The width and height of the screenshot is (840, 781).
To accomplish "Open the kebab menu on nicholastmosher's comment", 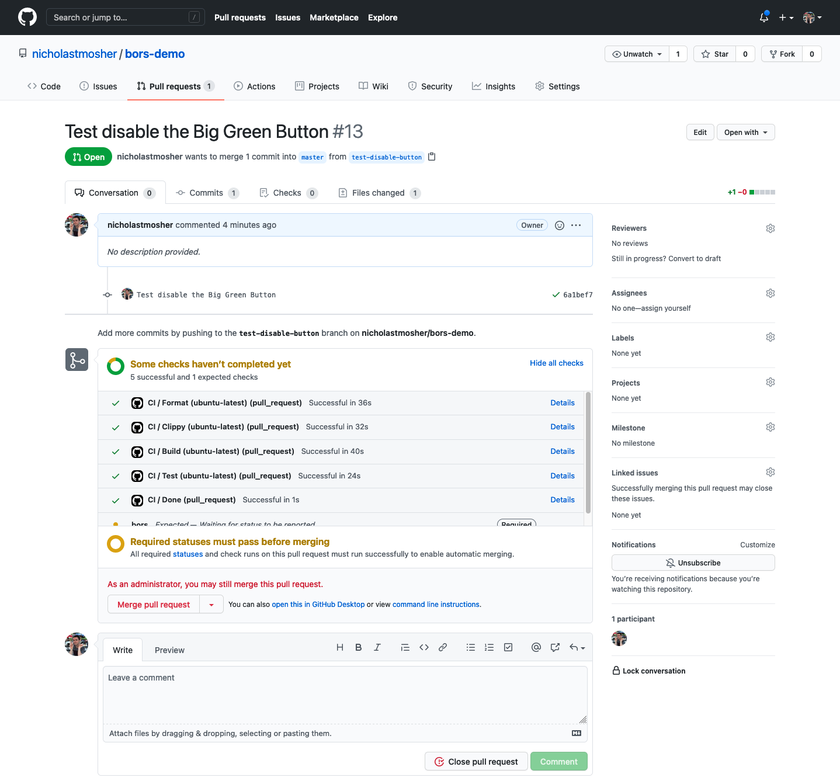I will click(x=576, y=225).
